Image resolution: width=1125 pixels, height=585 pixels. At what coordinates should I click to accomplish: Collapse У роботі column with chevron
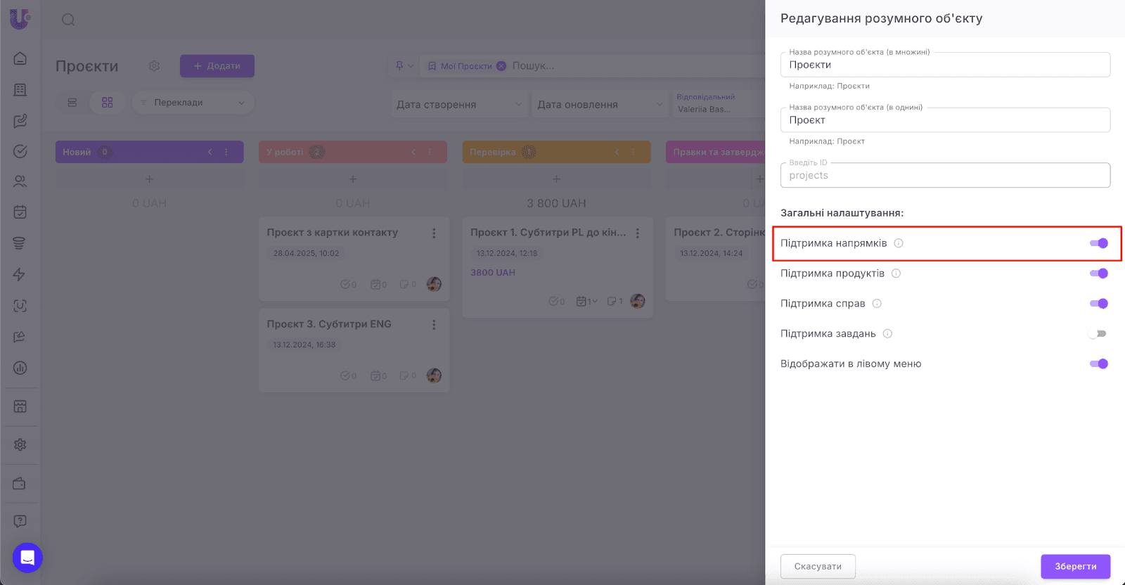413,152
